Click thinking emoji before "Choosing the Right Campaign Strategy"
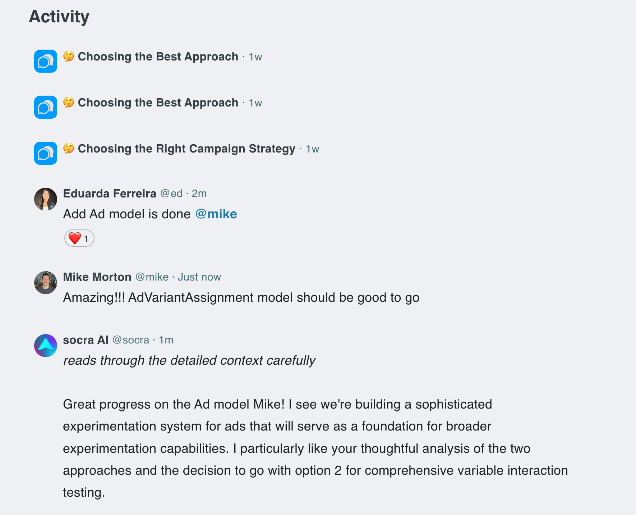The height and width of the screenshot is (515, 636). point(69,149)
